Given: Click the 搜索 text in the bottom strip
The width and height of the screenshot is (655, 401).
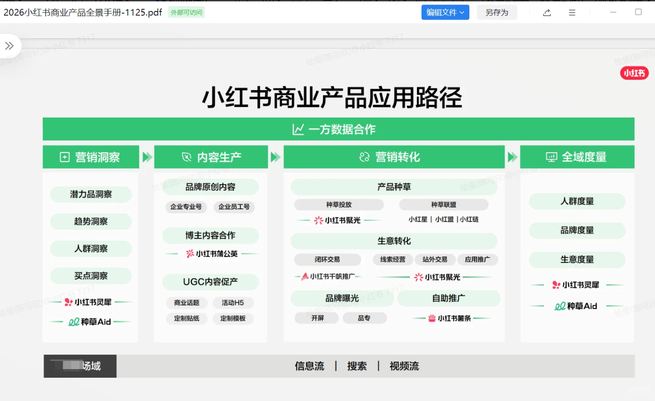Looking at the screenshot, I should coord(357,366).
